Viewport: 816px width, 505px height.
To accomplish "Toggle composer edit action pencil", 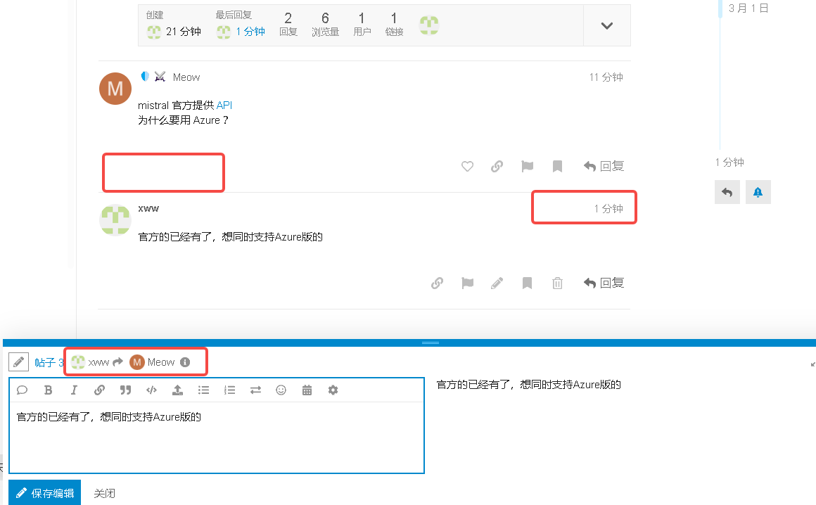I will click(x=19, y=362).
